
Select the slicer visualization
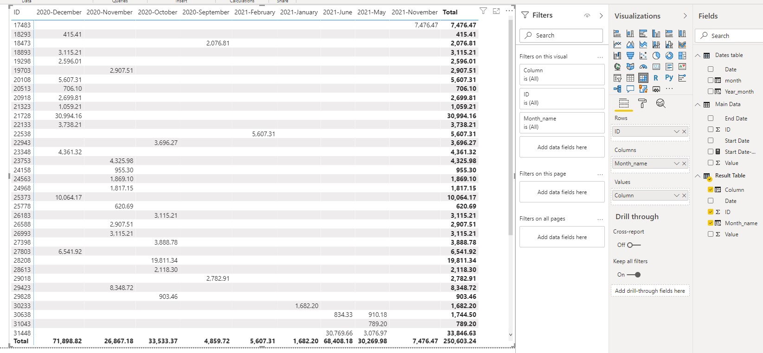pos(617,78)
